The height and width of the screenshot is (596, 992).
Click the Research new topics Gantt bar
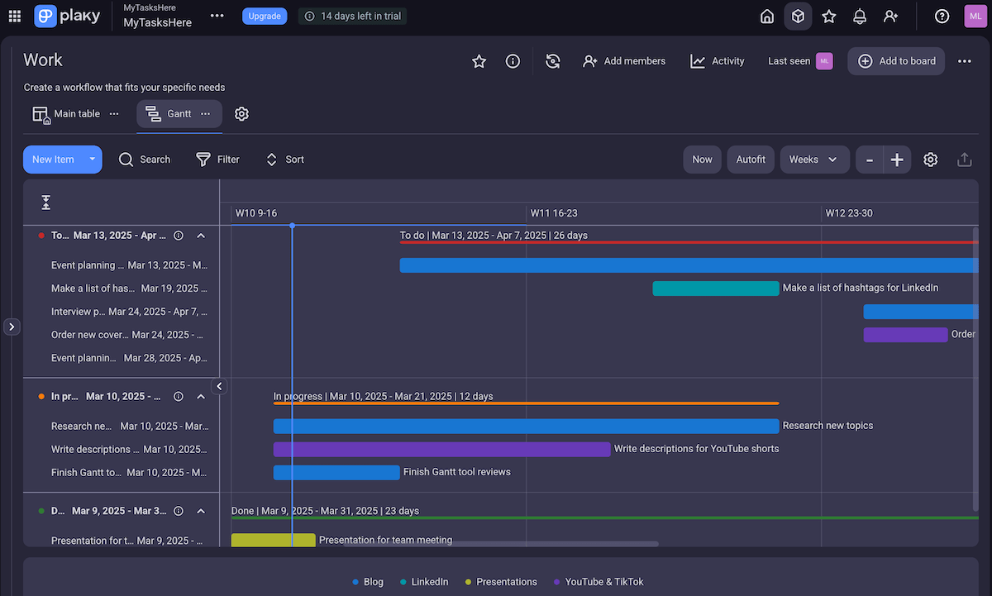pos(526,427)
